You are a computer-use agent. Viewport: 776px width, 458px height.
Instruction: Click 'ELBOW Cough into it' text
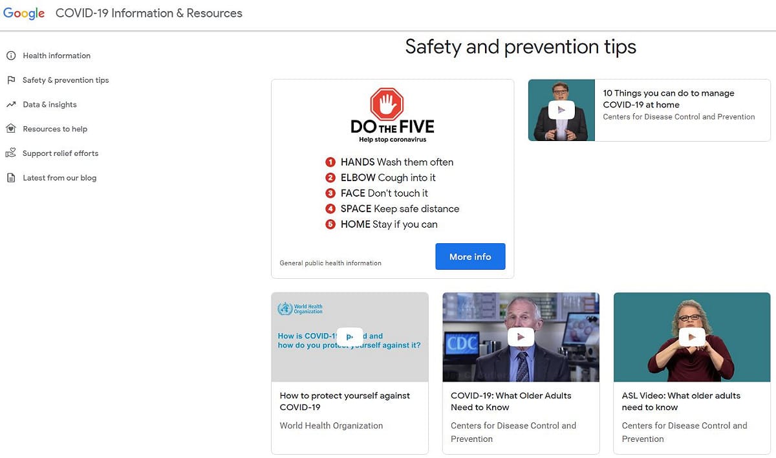[x=388, y=178]
